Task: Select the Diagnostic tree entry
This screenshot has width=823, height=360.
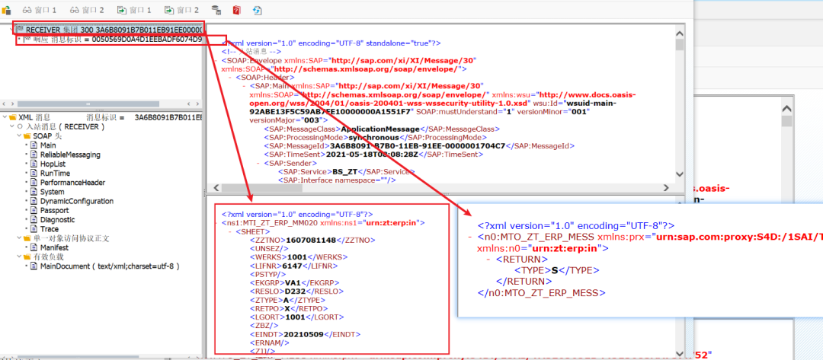Action: tap(58, 219)
